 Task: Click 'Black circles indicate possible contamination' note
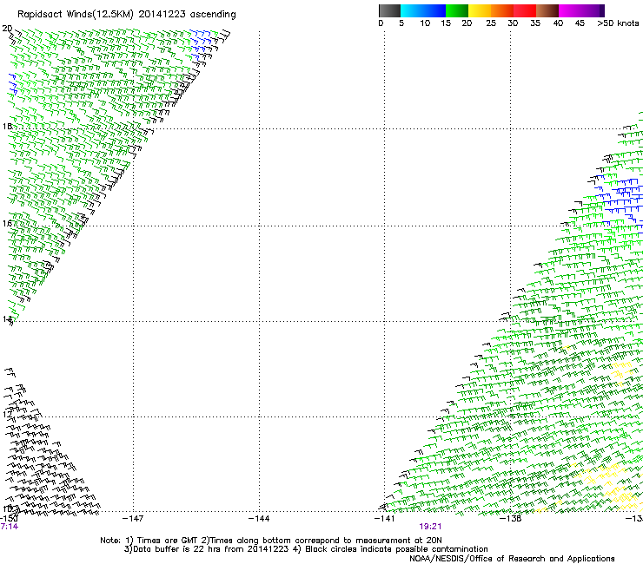(x=396, y=549)
